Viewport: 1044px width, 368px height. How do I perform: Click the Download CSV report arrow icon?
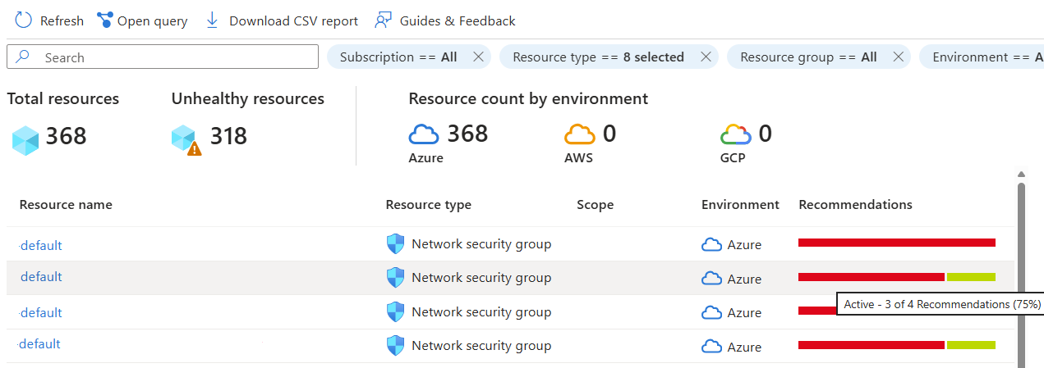point(212,20)
